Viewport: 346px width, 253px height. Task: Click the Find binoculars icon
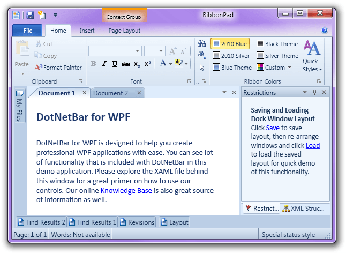click(202, 43)
